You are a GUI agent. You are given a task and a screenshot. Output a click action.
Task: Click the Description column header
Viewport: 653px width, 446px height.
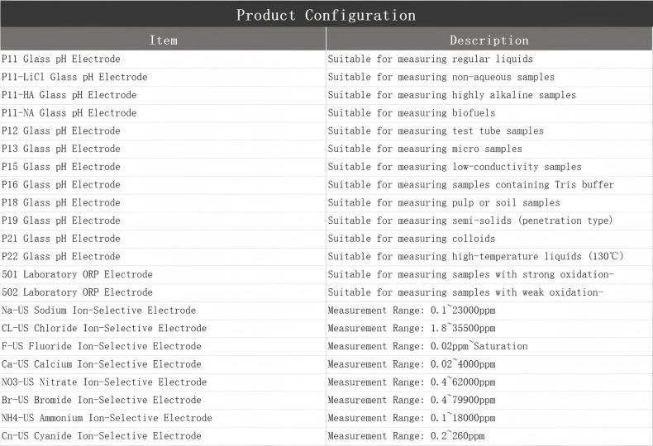489,40
